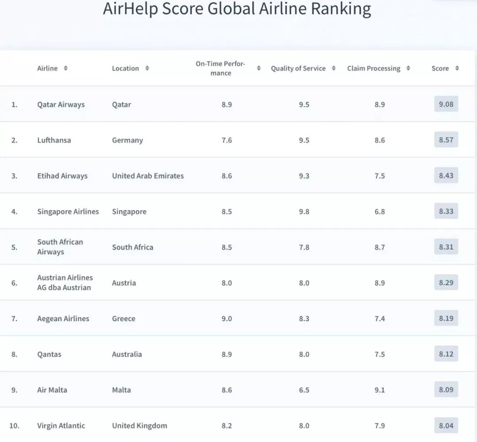The height and width of the screenshot is (442, 477).
Task: Click Qatar Airways 9.08 score badge
Action: (x=446, y=104)
